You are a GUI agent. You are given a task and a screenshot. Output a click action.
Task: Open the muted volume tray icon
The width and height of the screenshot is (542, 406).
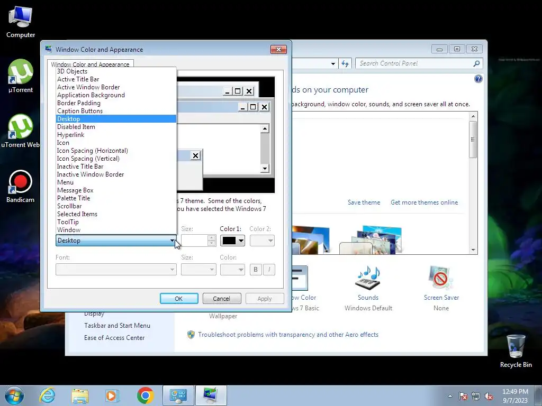[489, 396]
